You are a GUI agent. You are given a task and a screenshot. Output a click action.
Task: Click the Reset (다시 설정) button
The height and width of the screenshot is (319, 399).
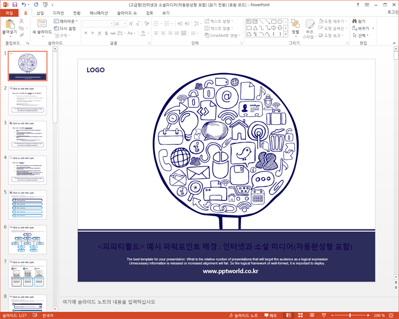pyautogui.click(x=65, y=28)
